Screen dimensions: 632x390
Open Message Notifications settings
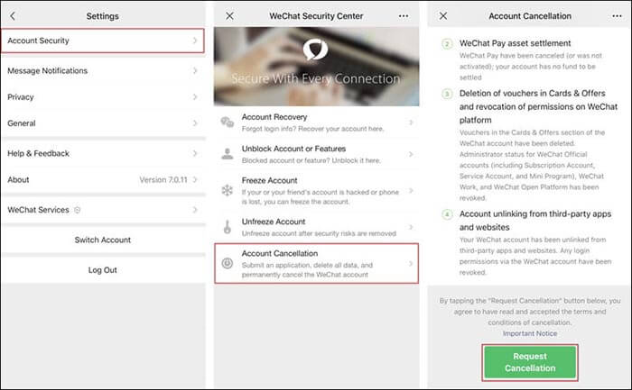(x=102, y=70)
